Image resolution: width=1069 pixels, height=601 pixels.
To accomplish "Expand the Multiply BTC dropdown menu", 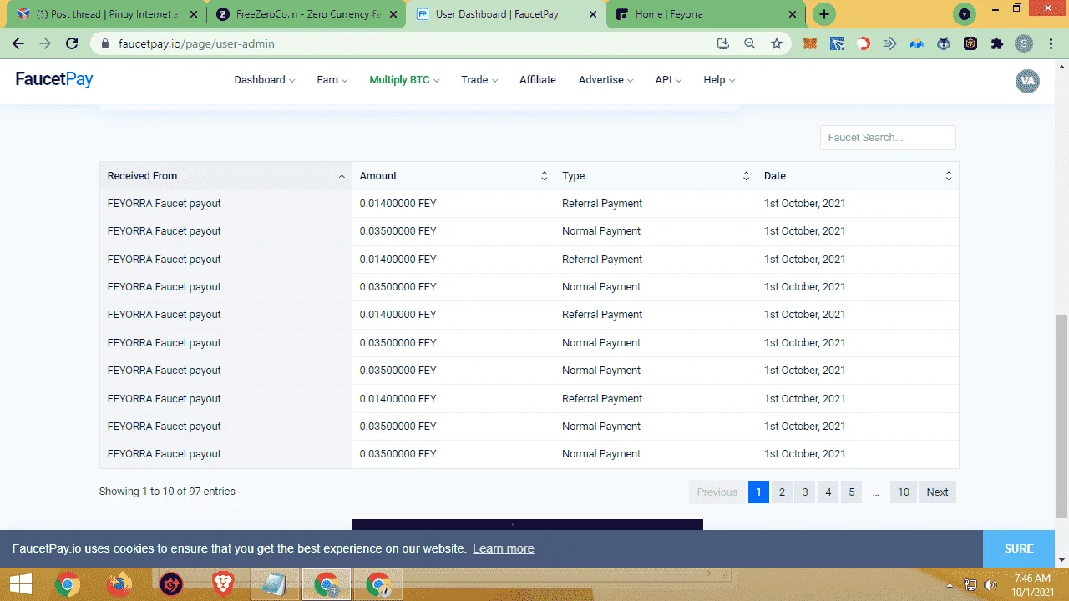I will 405,80.
